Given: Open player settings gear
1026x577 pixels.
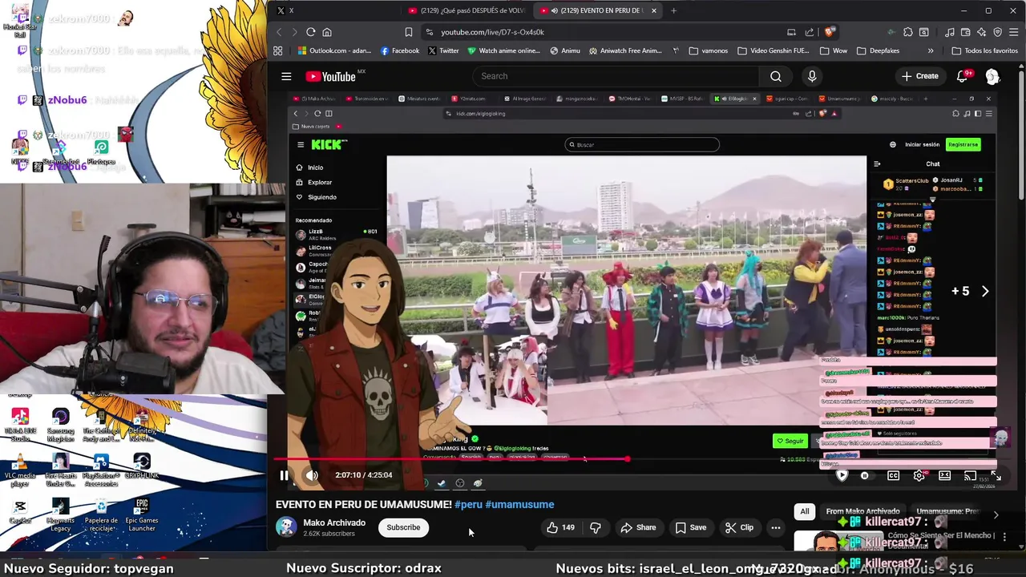Looking at the screenshot, I should pos(919,475).
